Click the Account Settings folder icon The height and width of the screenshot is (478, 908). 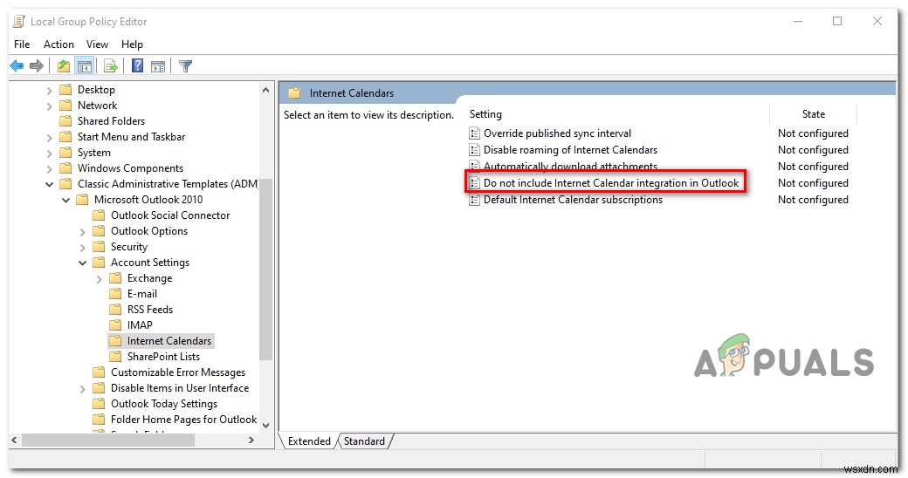point(99,263)
